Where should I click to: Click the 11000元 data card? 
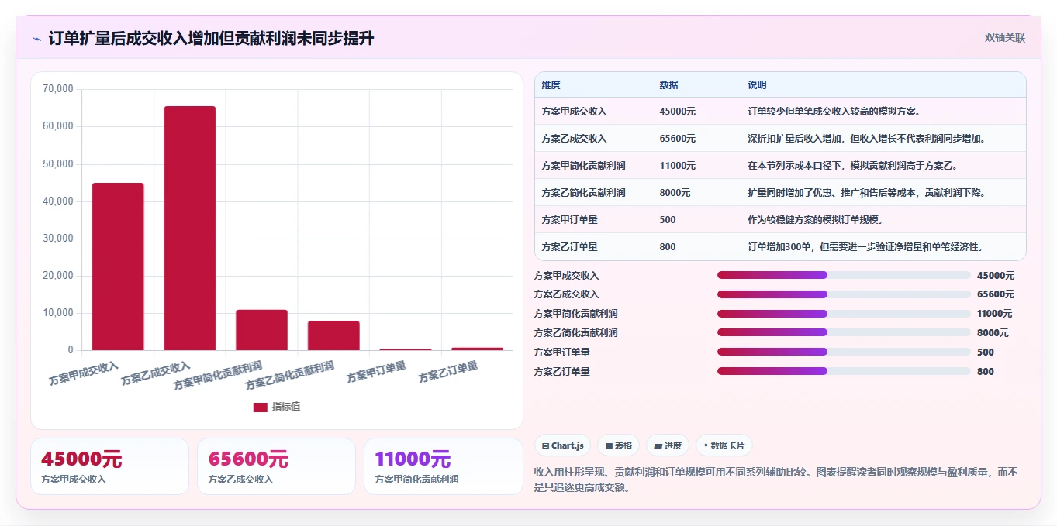click(x=443, y=466)
